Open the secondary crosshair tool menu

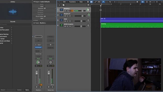tap(115, 2)
